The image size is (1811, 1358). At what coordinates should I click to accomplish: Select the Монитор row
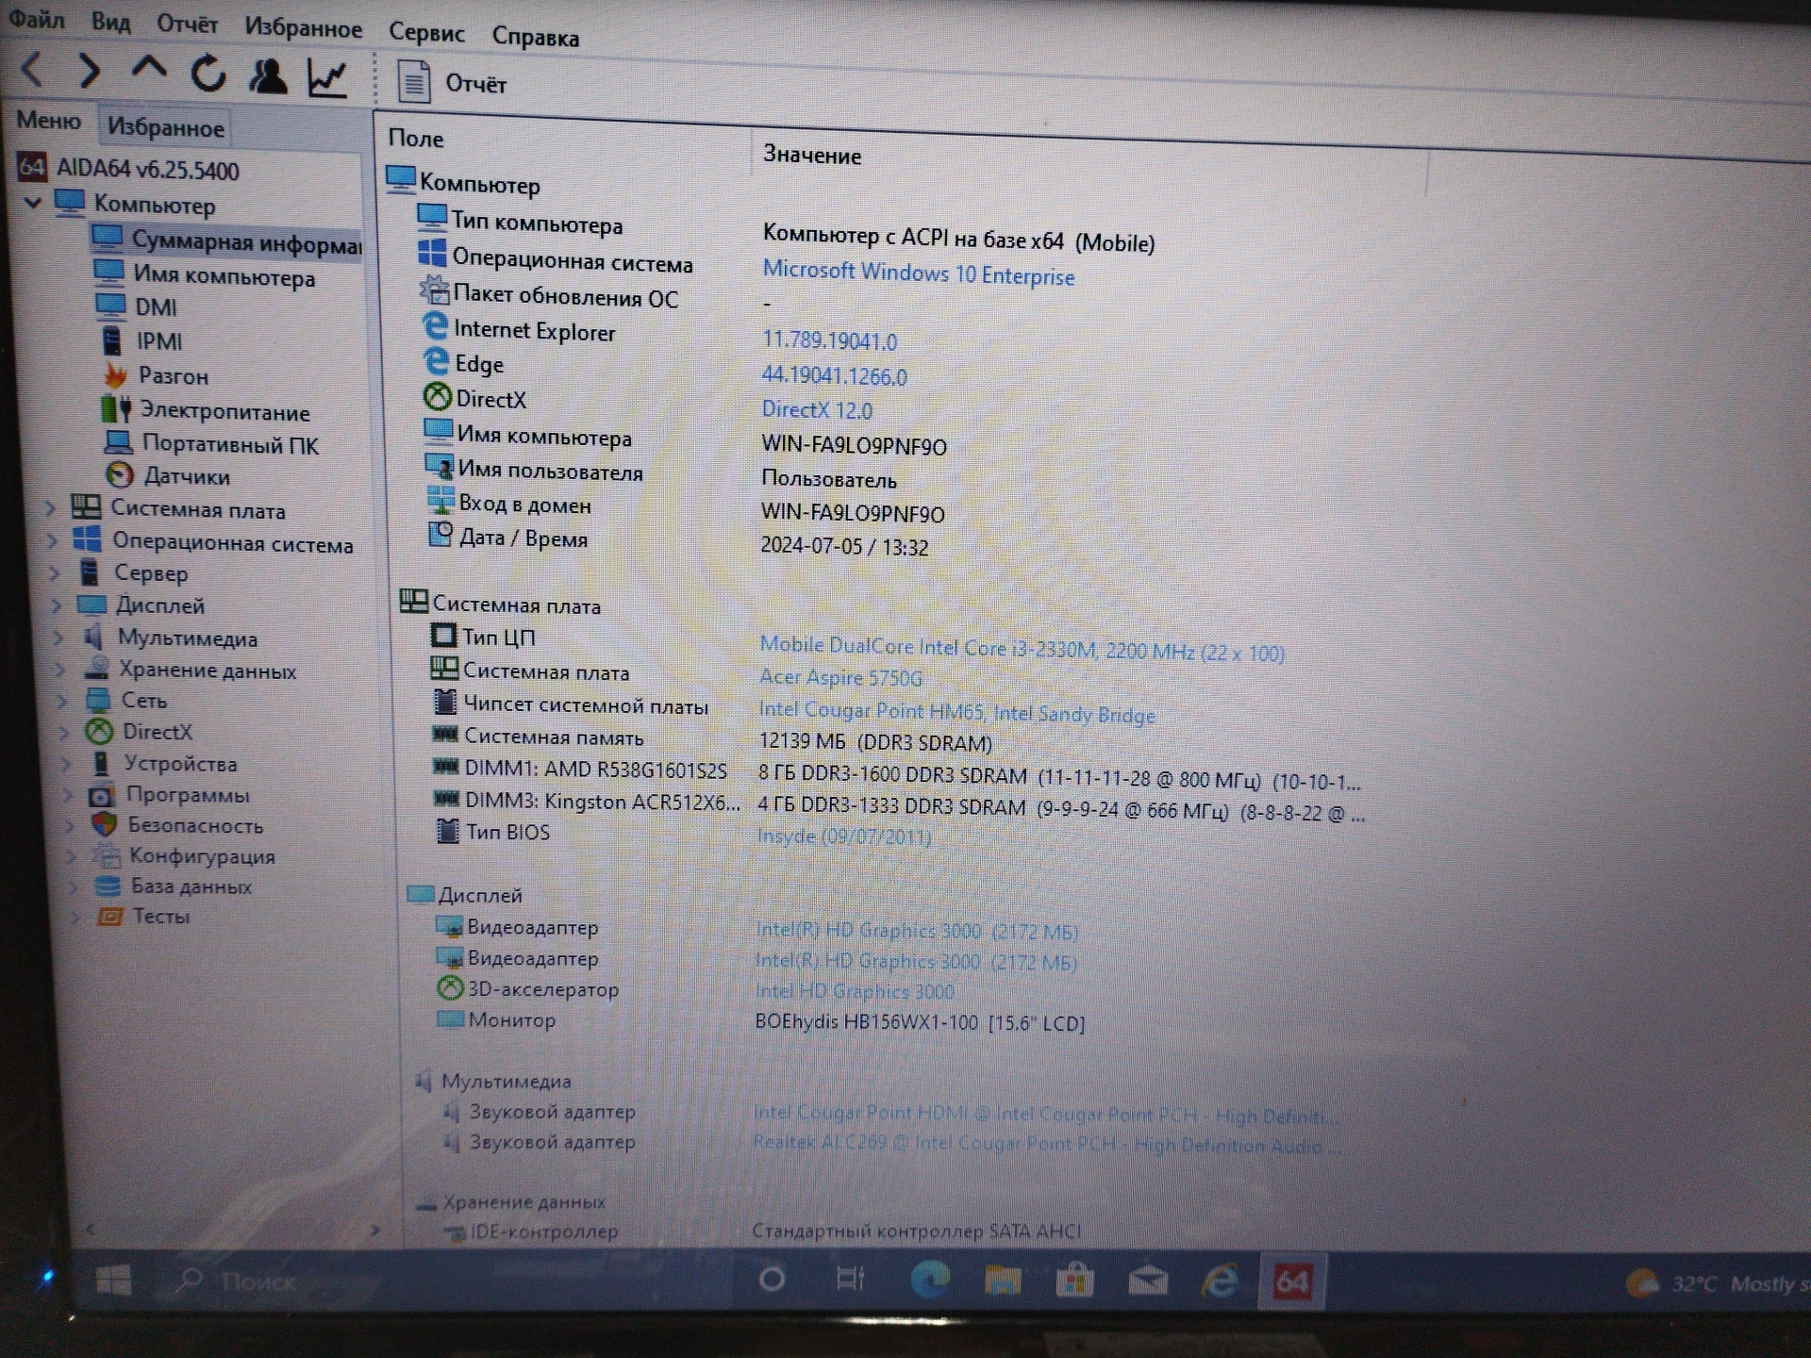[x=760, y=1021]
